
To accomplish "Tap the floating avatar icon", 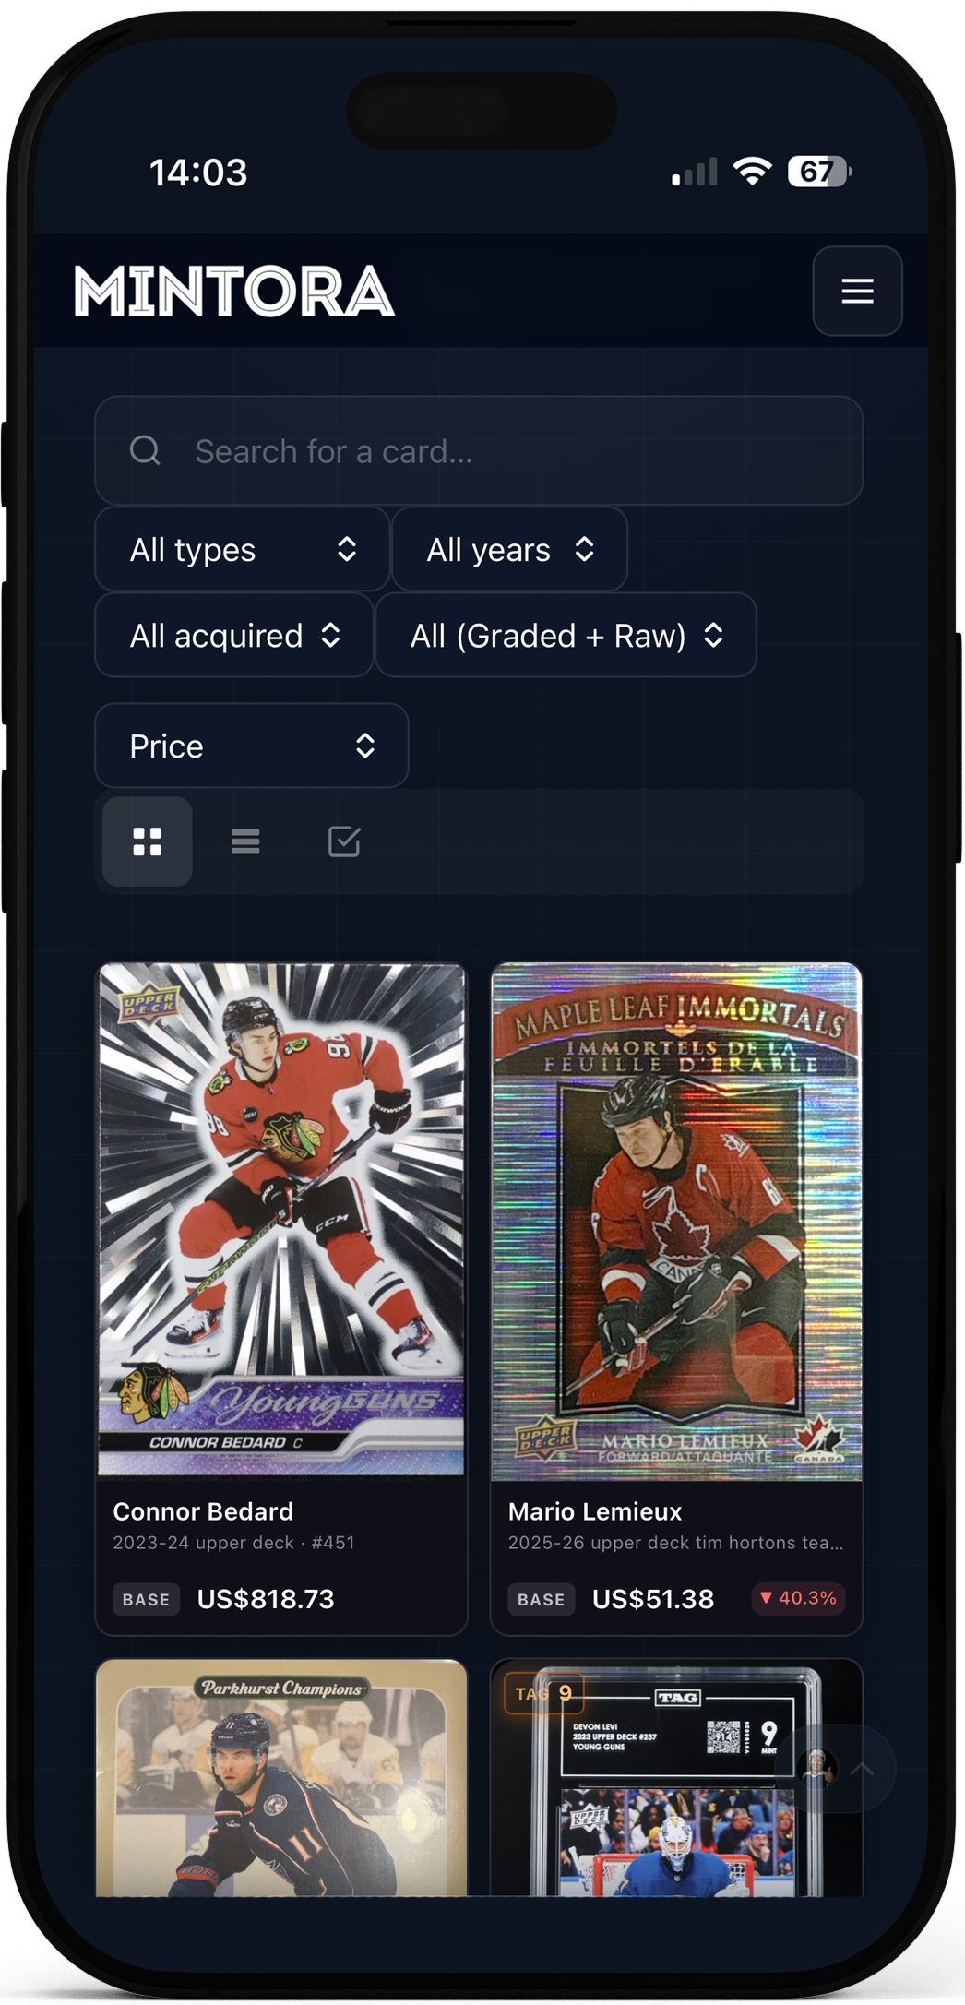I will pyautogui.click(x=816, y=1768).
